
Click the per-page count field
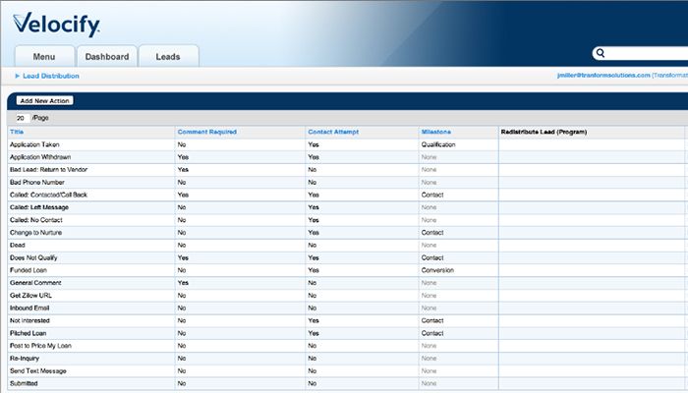tap(21, 118)
